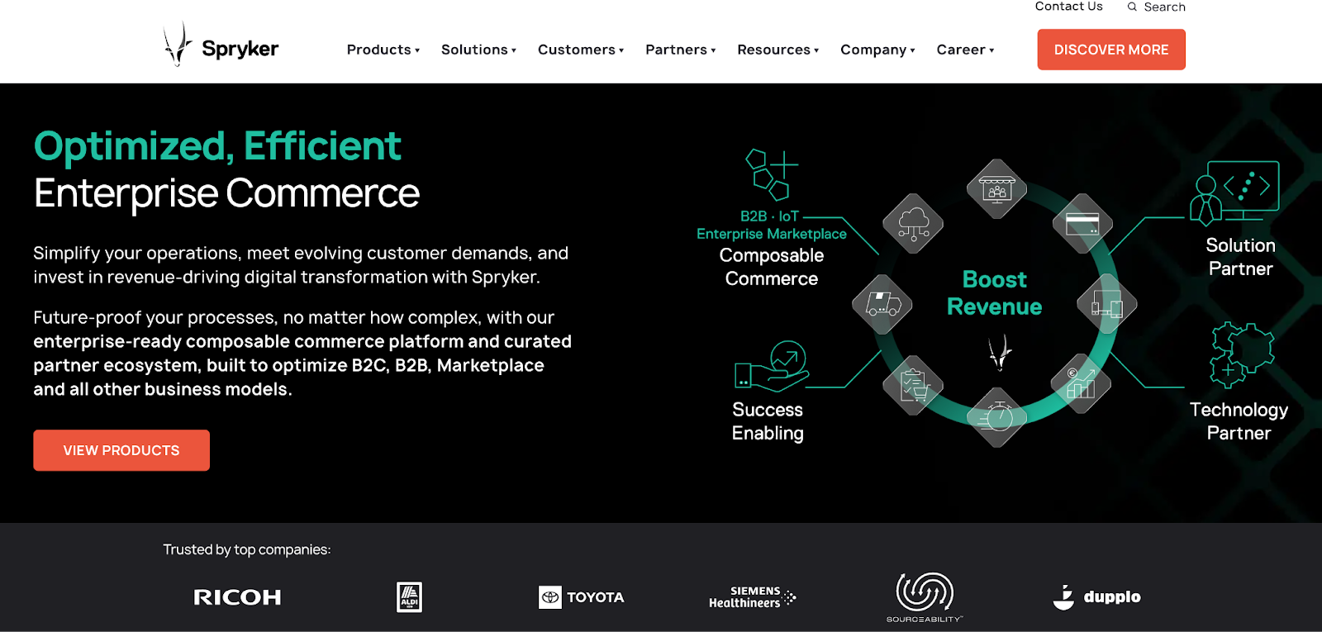Click the Technology Partner puzzle icon
The width and height of the screenshot is (1322, 632).
click(1242, 355)
